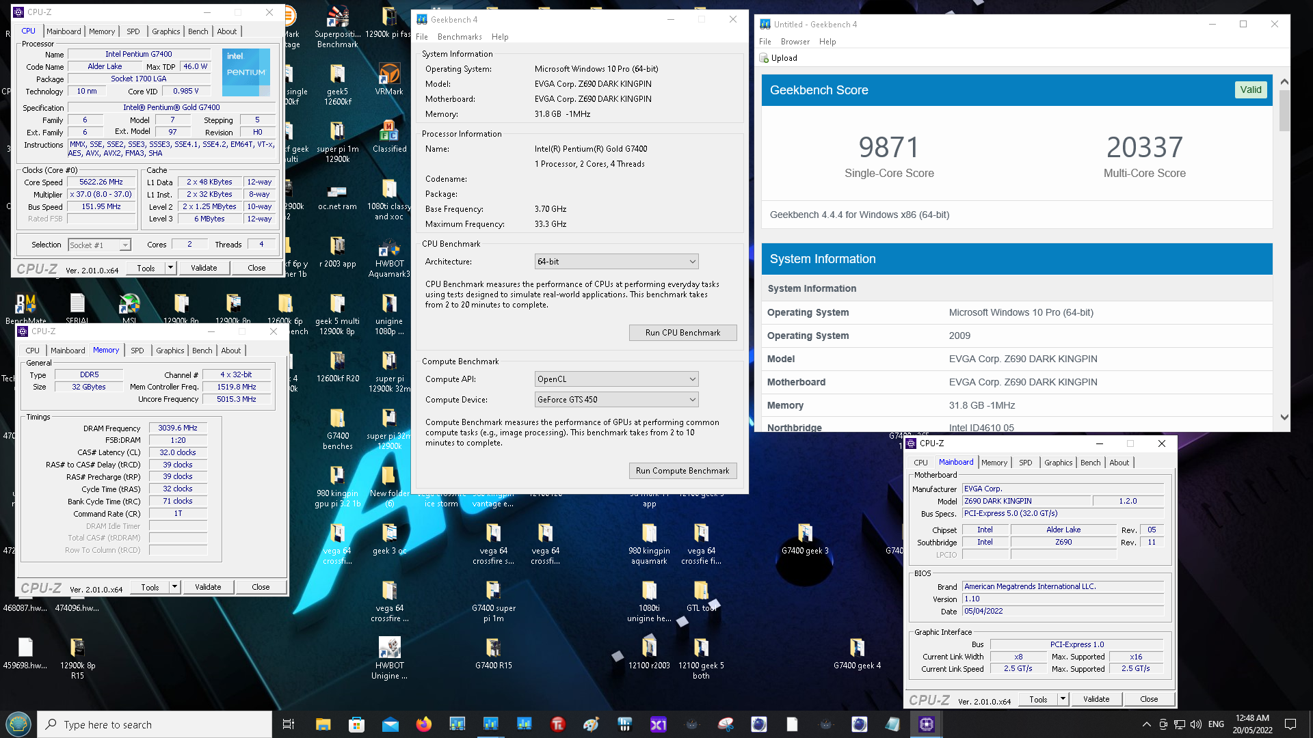
Task: Open the 980 kingpin aquamark folder
Action: [x=649, y=544]
